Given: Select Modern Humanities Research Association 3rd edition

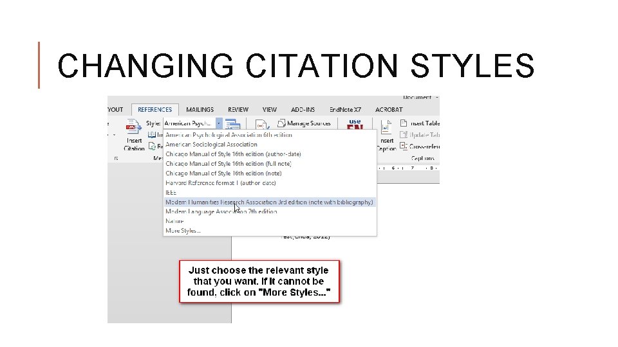Looking at the screenshot, I should coord(270,202).
